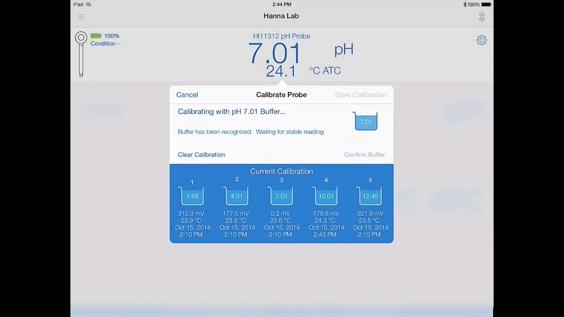Tap the HI11312 pH Probe label

(x=282, y=36)
